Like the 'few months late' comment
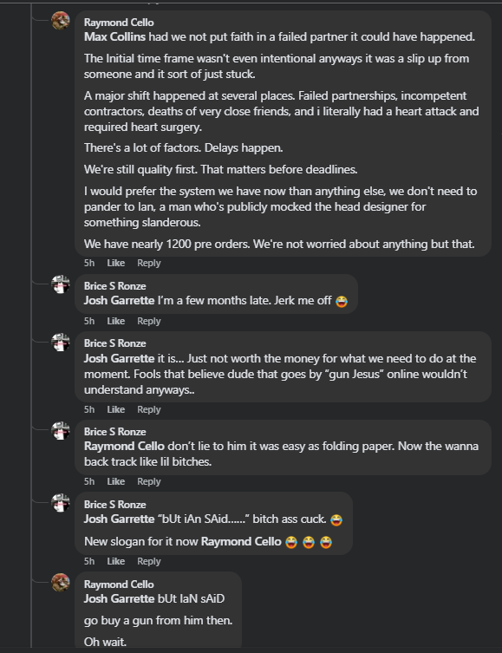The width and height of the screenshot is (502, 653). click(115, 321)
